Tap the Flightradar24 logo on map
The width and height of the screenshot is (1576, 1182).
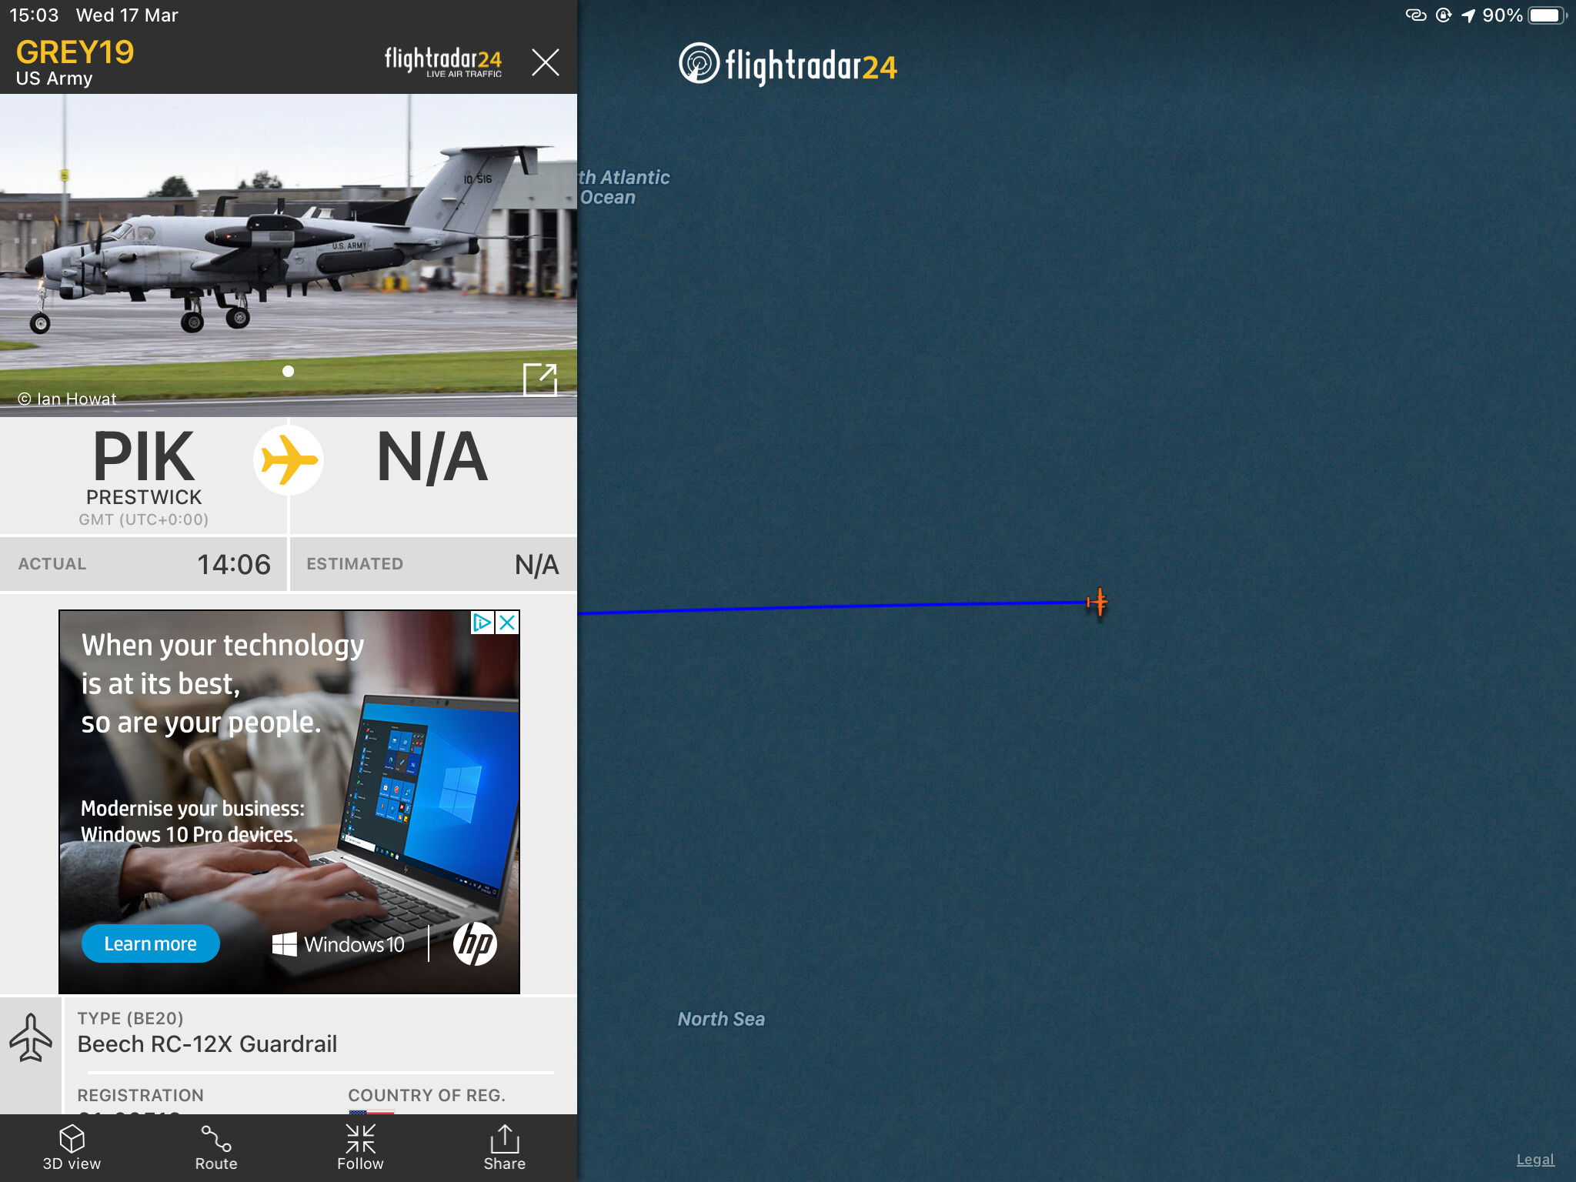pos(788,65)
